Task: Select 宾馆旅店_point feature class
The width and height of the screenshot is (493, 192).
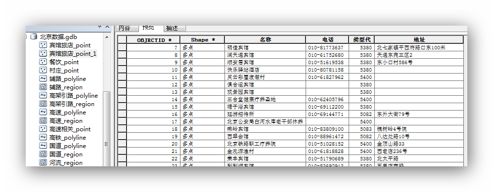Action: click(x=70, y=45)
